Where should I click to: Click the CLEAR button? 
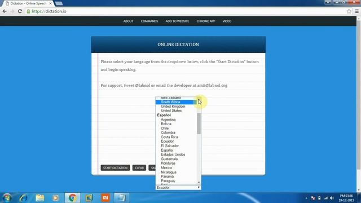point(139,168)
